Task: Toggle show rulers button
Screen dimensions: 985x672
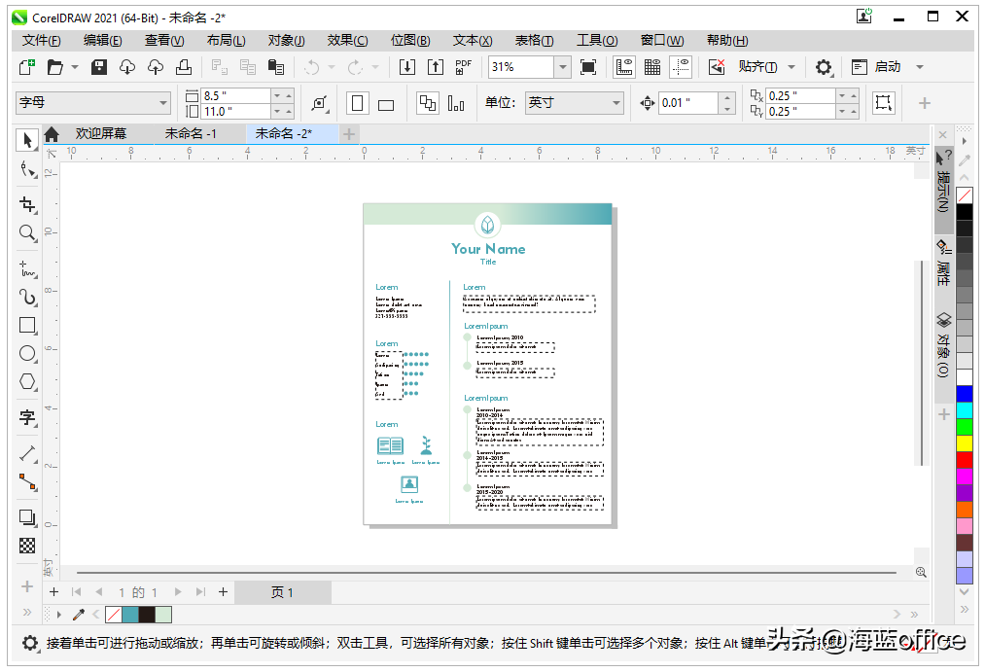Action: point(624,67)
